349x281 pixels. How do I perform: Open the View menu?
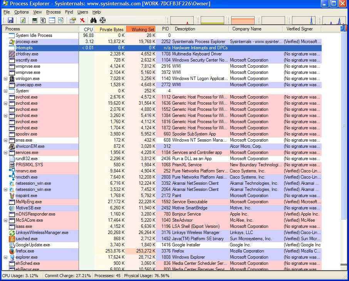pos(37,12)
